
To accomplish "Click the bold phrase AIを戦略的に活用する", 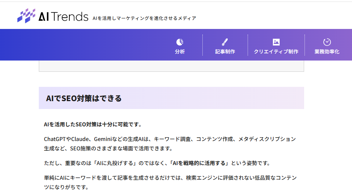I will click(x=199, y=163).
